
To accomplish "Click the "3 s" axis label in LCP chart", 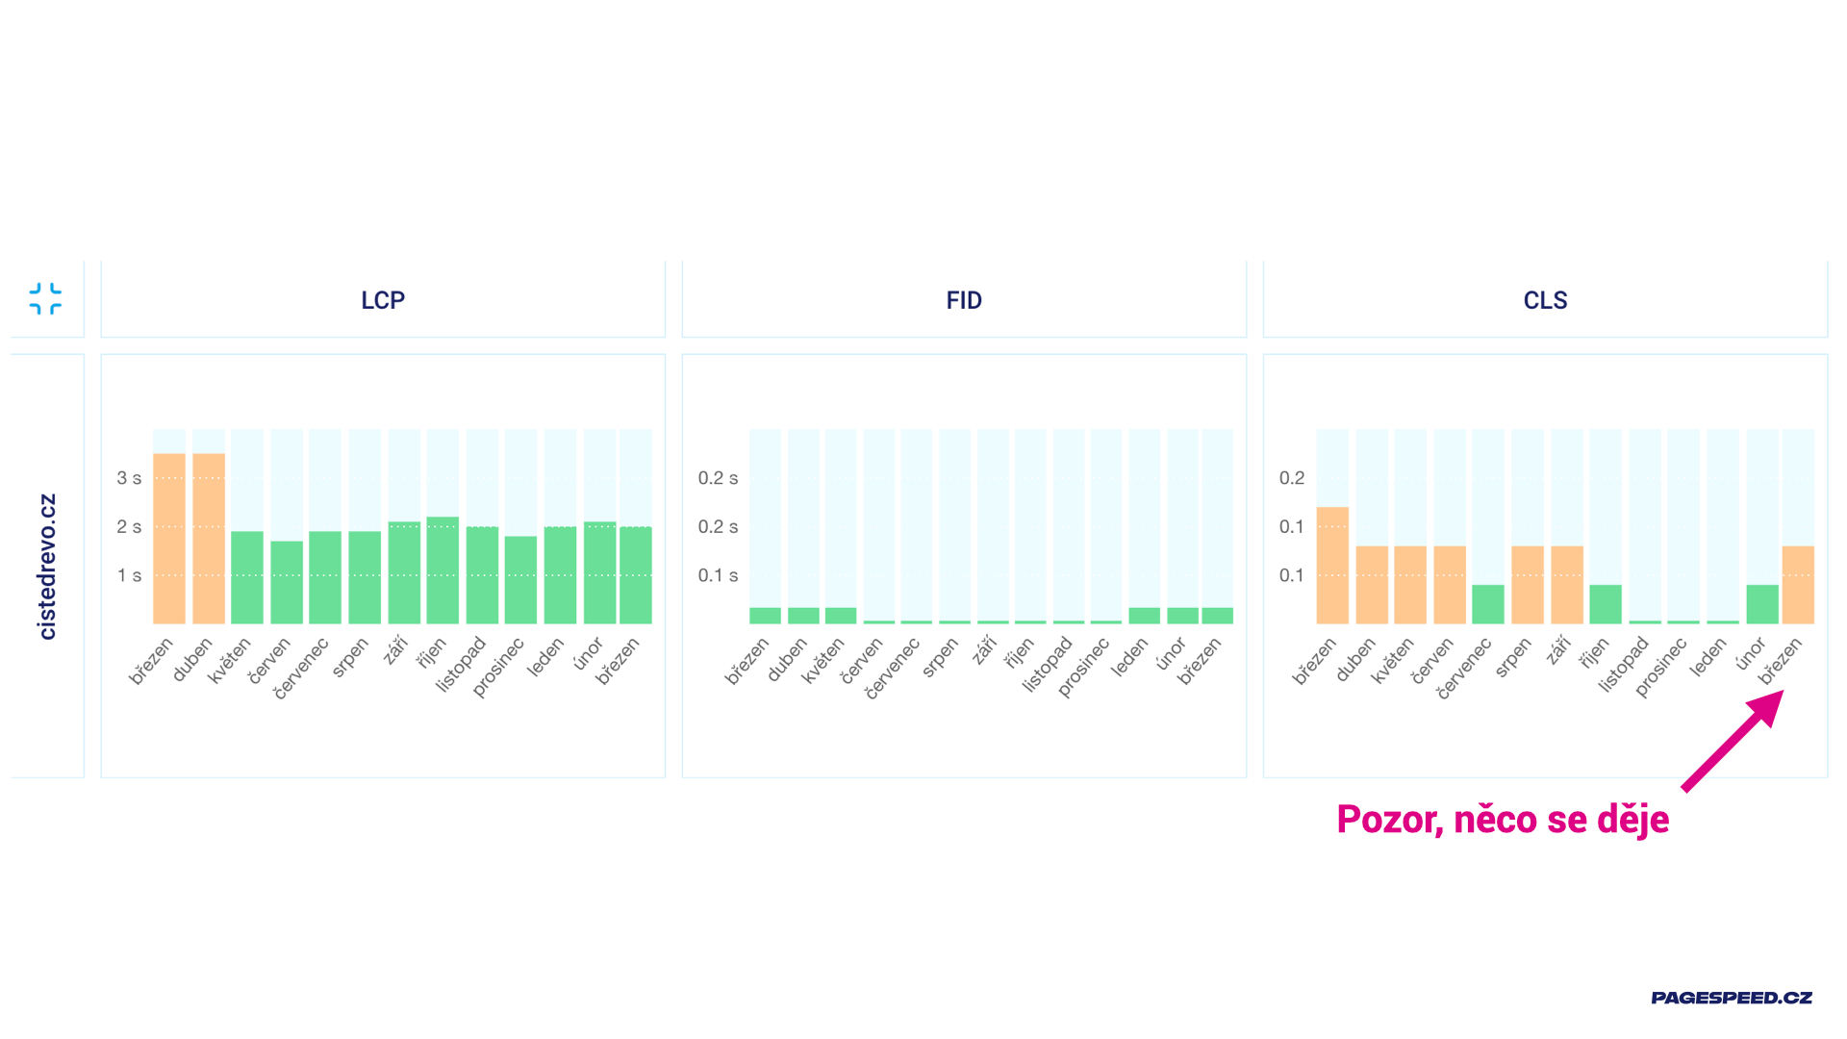I will tap(129, 478).
